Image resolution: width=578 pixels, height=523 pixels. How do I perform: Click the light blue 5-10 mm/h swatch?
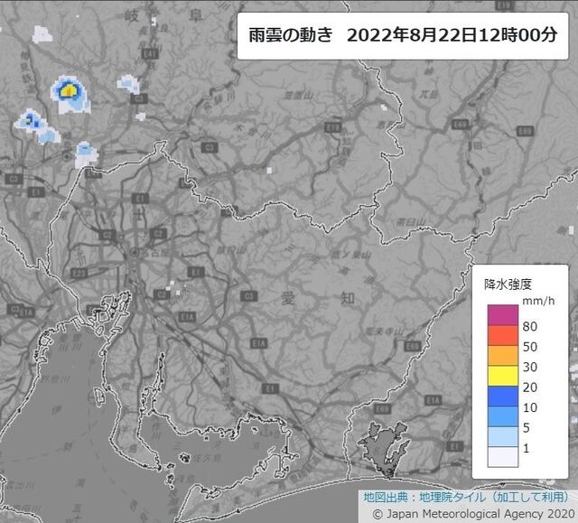pos(502,416)
